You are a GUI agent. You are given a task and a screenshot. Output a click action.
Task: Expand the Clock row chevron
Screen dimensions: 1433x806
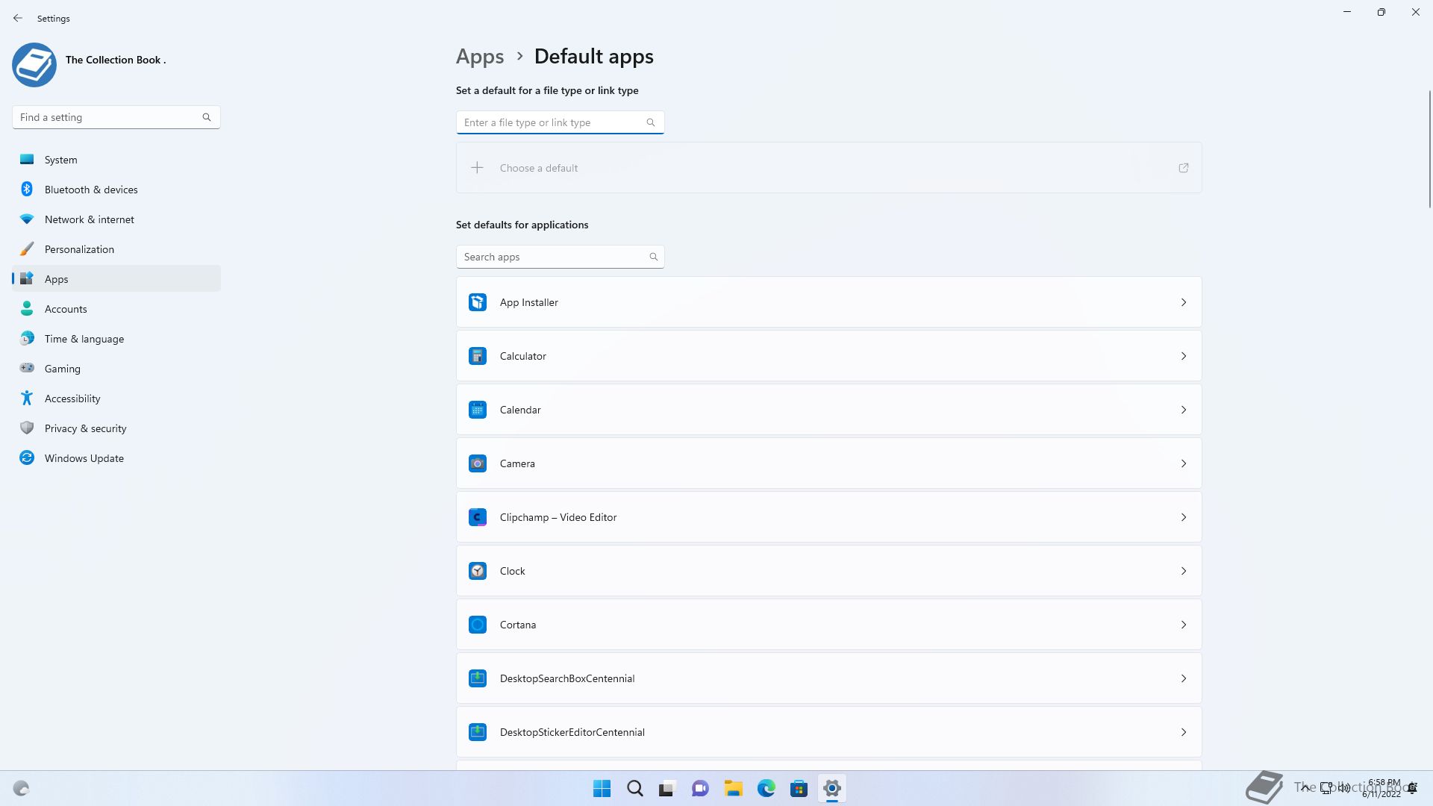tap(1184, 571)
